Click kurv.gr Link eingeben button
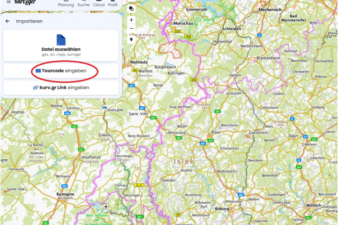The width and height of the screenshot is (338, 225). point(61,88)
